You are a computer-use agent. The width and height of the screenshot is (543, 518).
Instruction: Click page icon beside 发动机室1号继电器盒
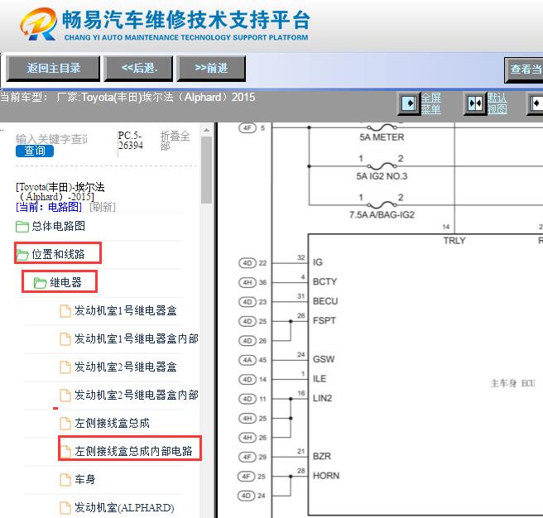[x=65, y=311]
